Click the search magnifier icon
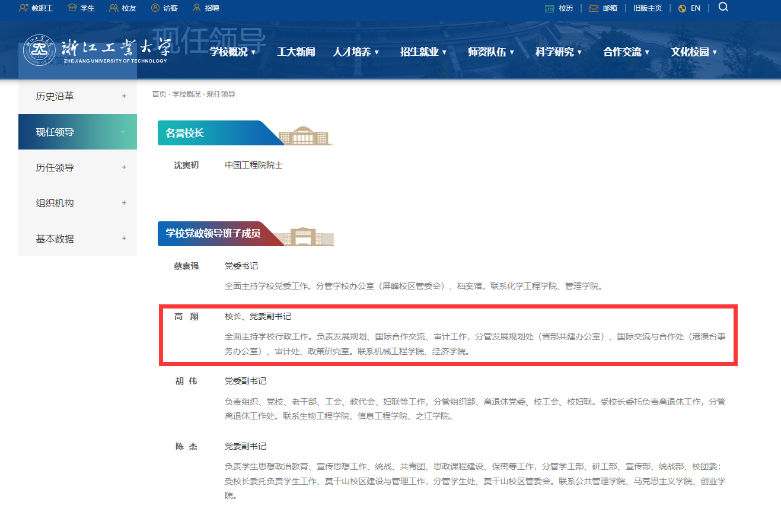781x512 pixels. pos(723,7)
